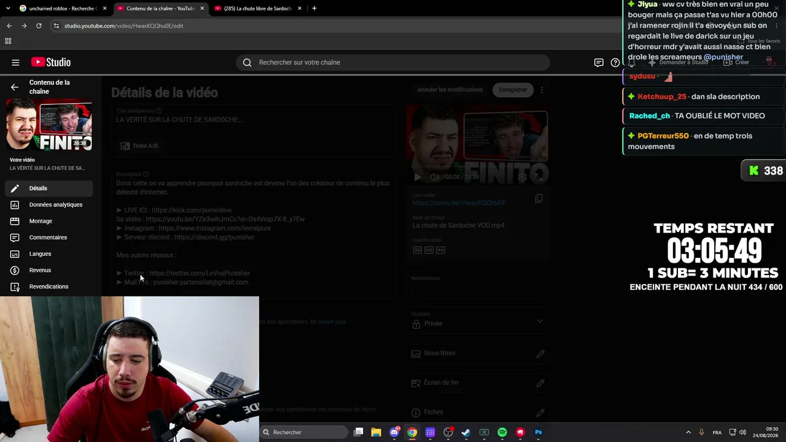Switch to the unchained roblox Google tab
Image resolution: width=786 pixels, height=442 pixels.
point(63,9)
